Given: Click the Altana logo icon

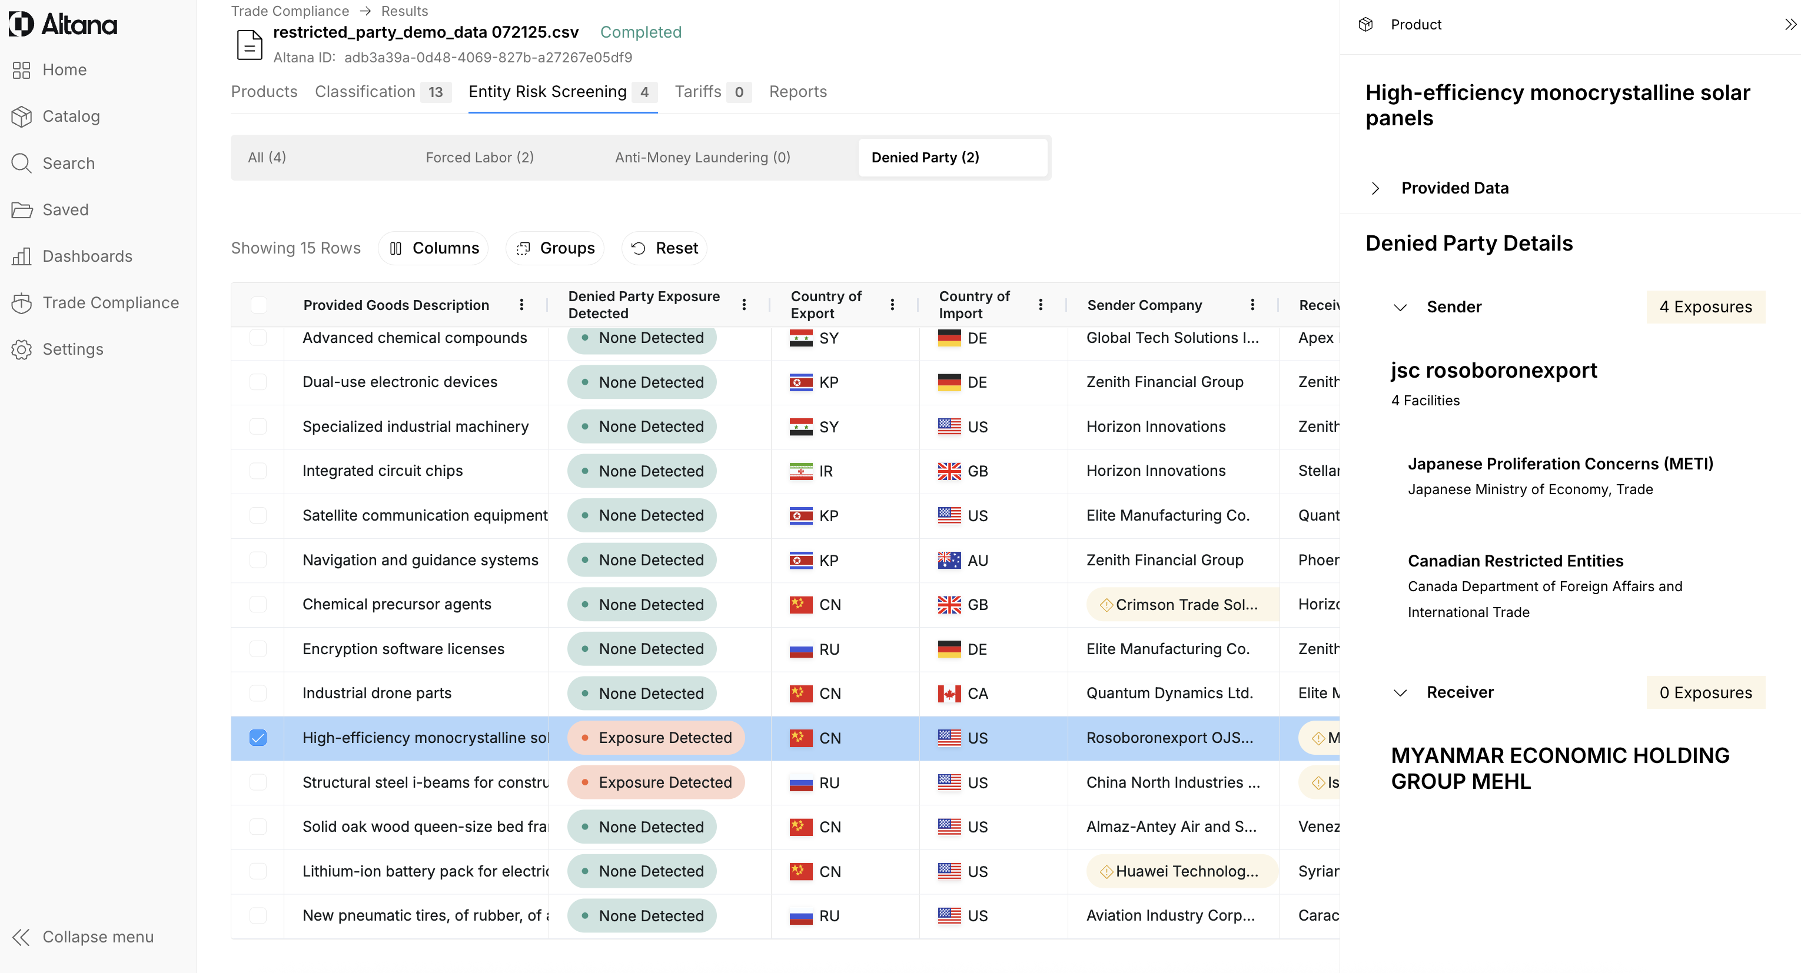Looking at the screenshot, I should click(21, 24).
